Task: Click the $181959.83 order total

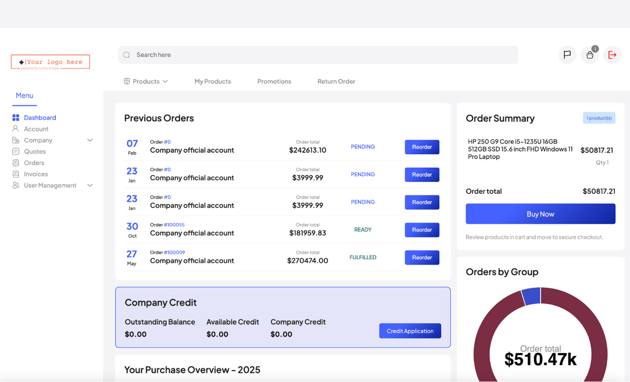Action: (x=308, y=233)
